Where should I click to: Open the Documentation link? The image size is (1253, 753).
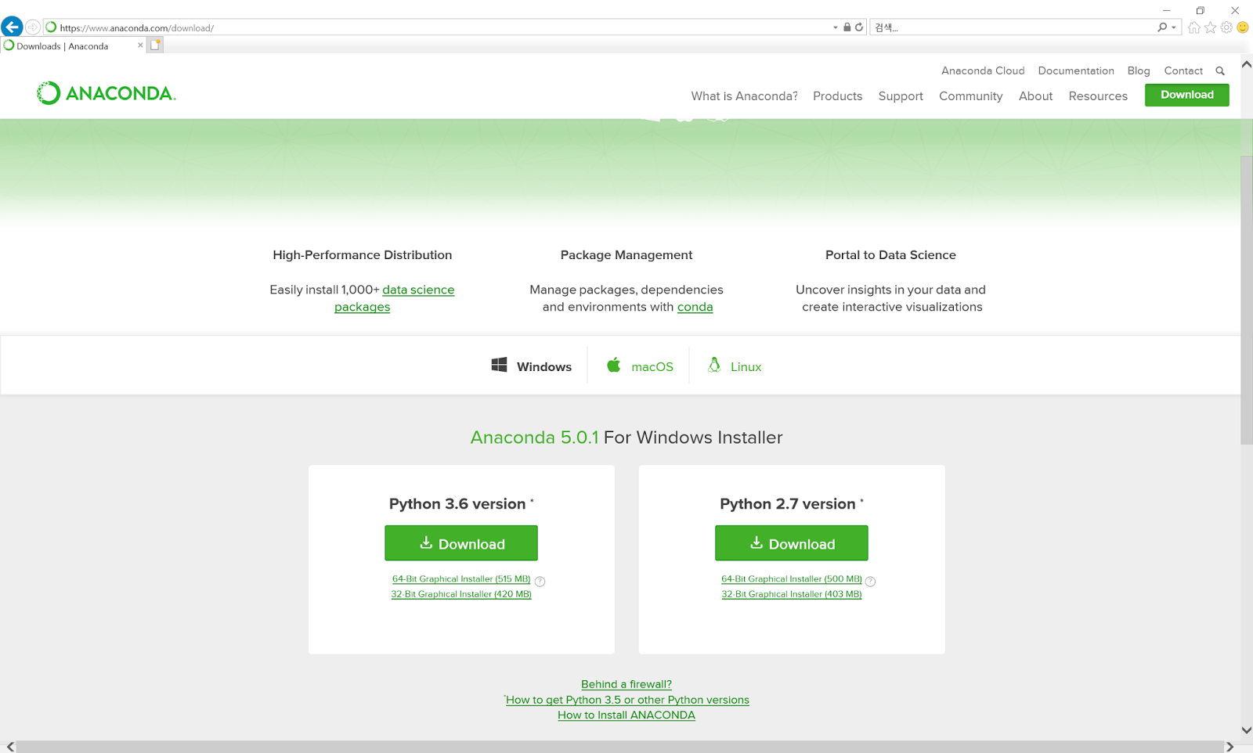(x=1076, y=71)
